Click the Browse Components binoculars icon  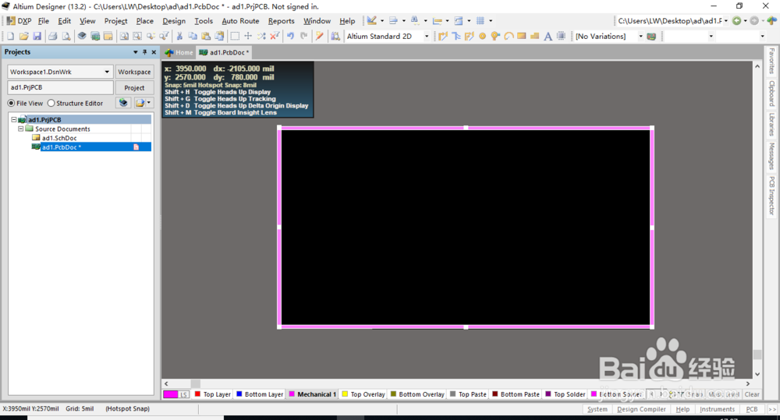click(335, 37)
